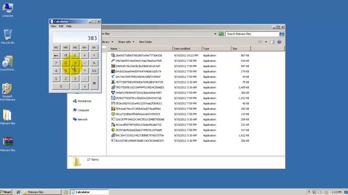348x195 pixels.
Task: Click the MC memory clear key
Action: (x=56, y=48)
